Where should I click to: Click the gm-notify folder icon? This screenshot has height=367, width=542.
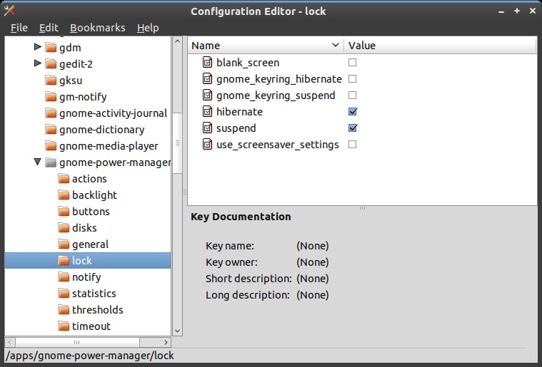pos(51,97)
